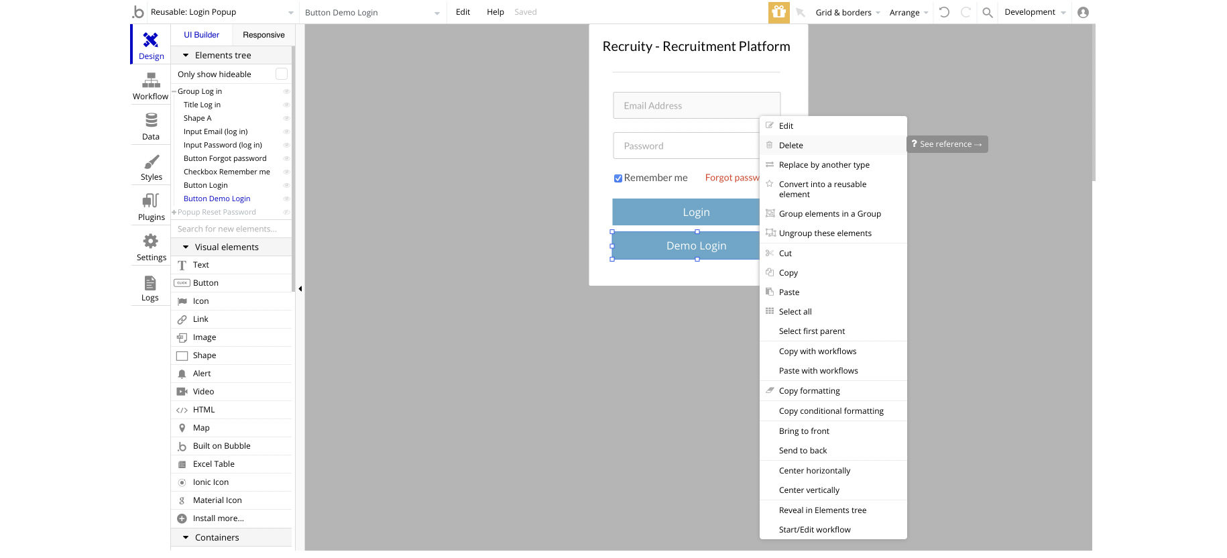The image size is (1227, 558).
Task: Toggle the Remember me checkbox
Action: pyautogui.click(x=618, y=178)
